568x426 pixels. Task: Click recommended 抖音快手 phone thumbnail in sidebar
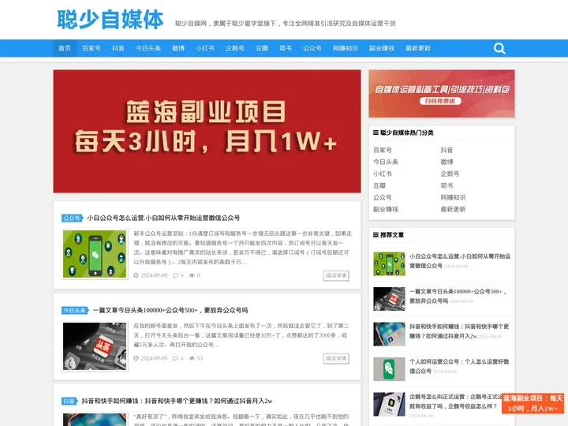390,334
